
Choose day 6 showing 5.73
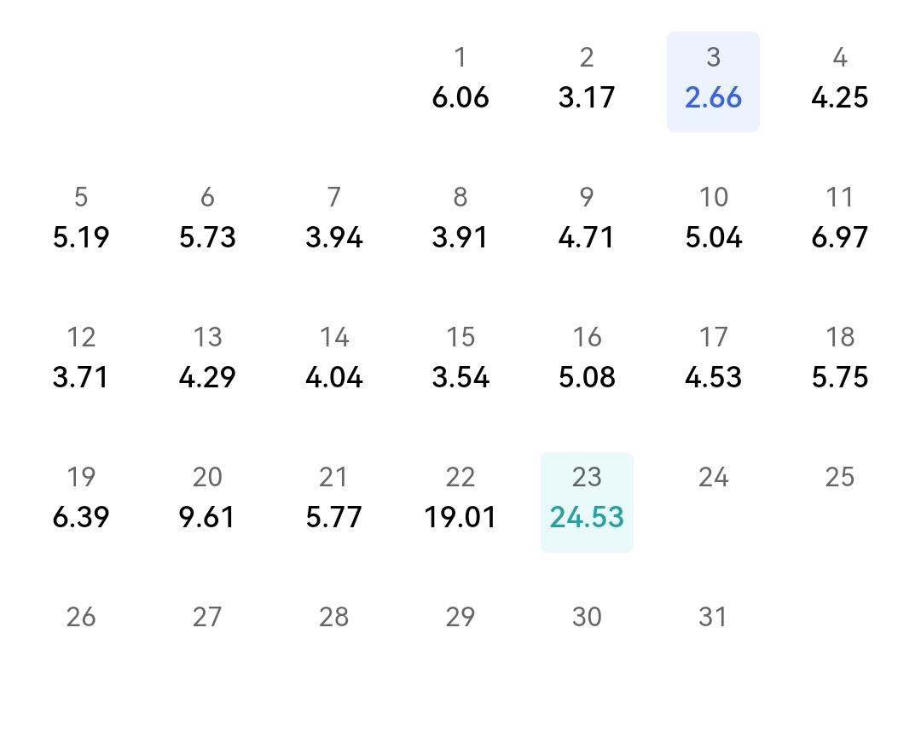tap(207, 219)
